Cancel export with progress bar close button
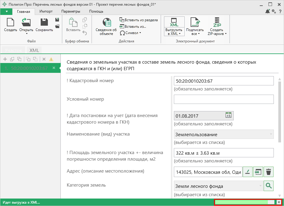The width and height of the screenshot is (284, 206). (279, 202)
